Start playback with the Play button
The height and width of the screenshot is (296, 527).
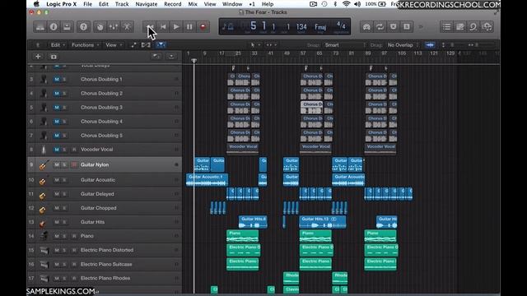click(176, 27)
